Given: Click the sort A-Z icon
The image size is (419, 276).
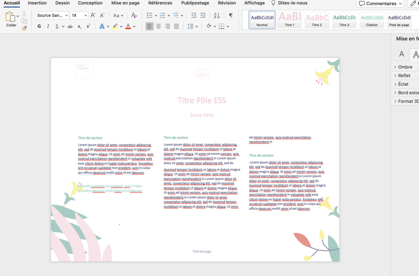Looking at the screenshot, I should point(217,16).
